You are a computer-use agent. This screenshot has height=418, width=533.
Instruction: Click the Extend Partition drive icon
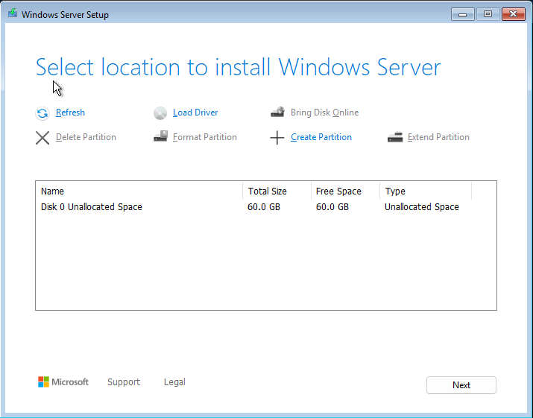coord(395,137)
